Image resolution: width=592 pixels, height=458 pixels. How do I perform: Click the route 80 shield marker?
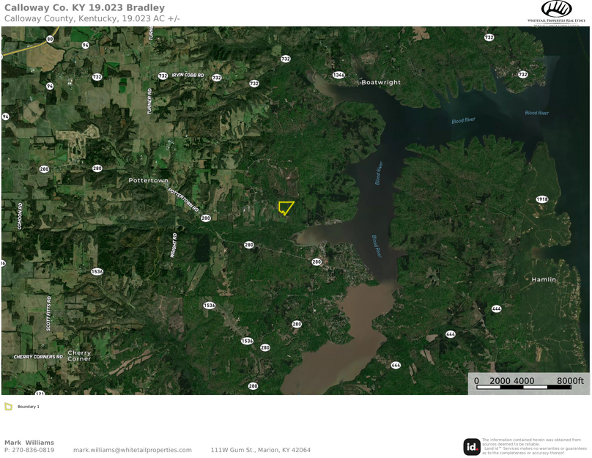pos(50,39)
